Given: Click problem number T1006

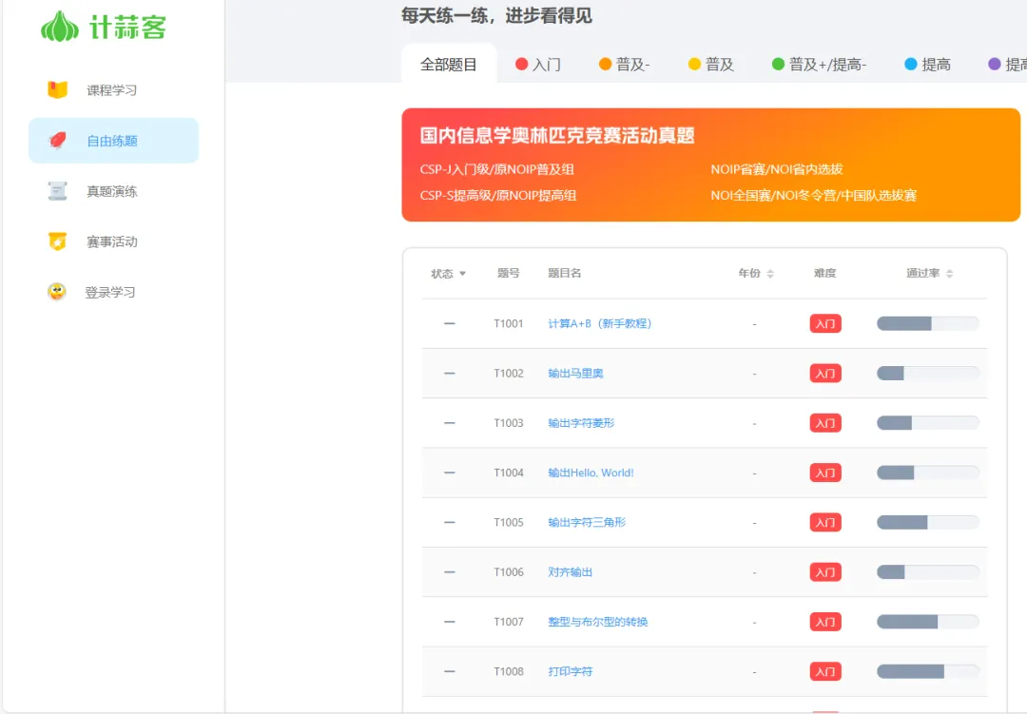Looking at the screenshot, I should pos(508,571).
